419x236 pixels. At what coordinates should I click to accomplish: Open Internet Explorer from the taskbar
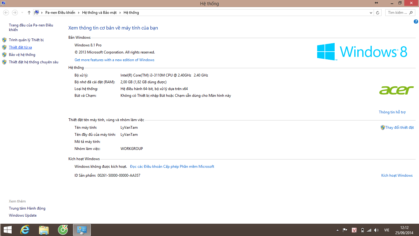point(25,230)
